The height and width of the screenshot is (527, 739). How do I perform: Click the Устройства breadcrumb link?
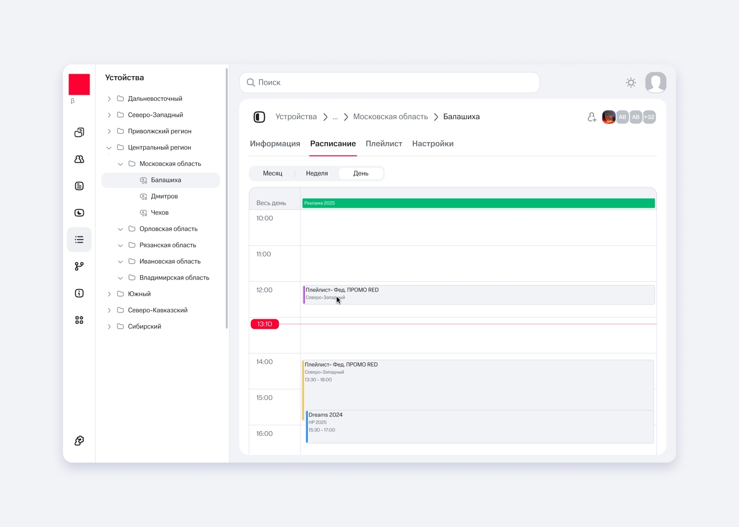click(x=296, y=117)
